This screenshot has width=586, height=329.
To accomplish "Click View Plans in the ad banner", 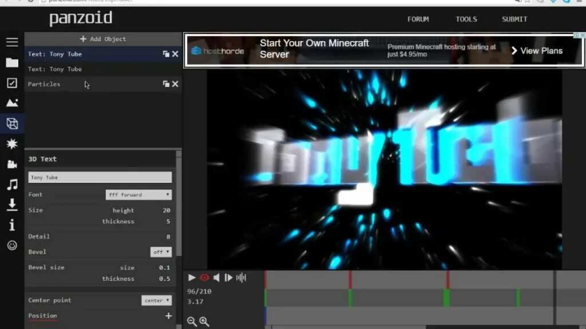I will (x=537, y=51).
